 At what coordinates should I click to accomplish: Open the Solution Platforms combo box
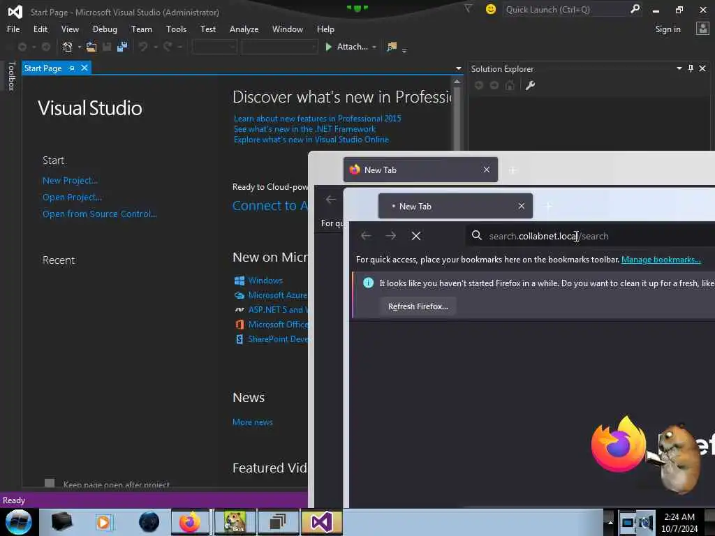279,47
